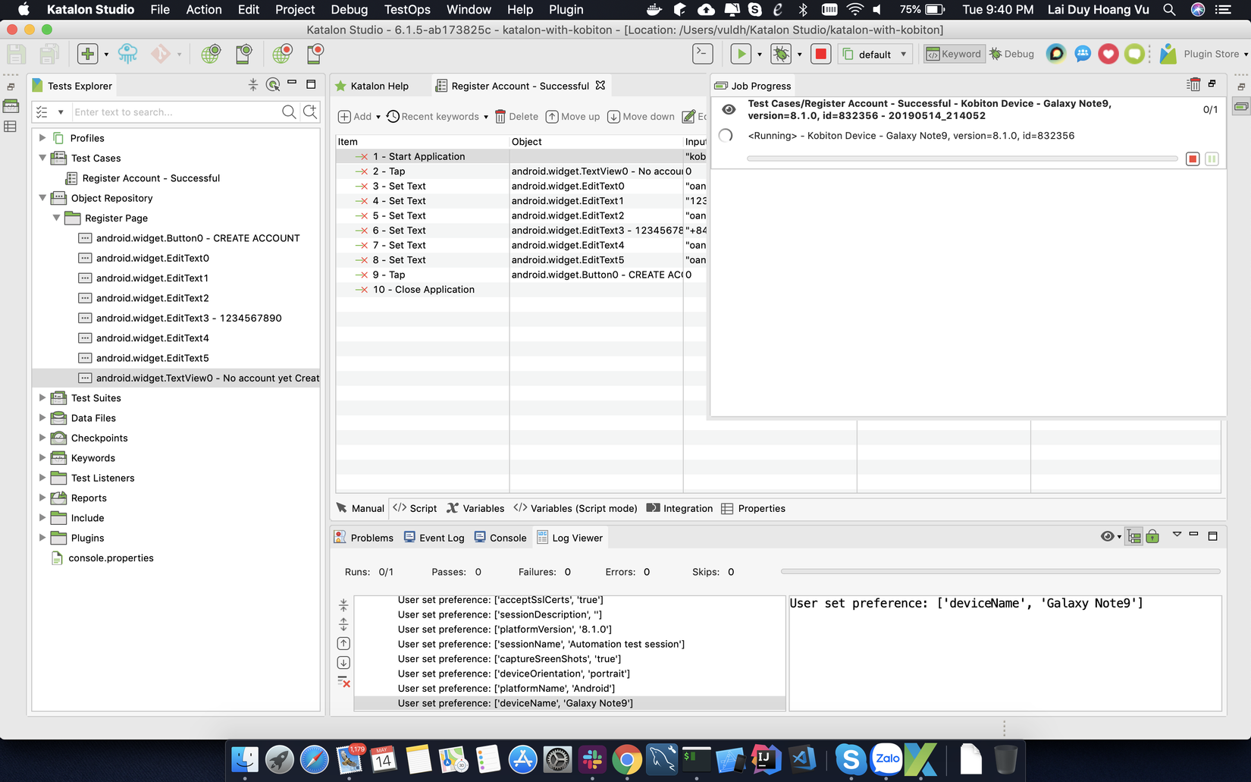Toggle the Log Viewer tree view mode
Viewport: 1251px width, 782px height.
[1133, 536]
